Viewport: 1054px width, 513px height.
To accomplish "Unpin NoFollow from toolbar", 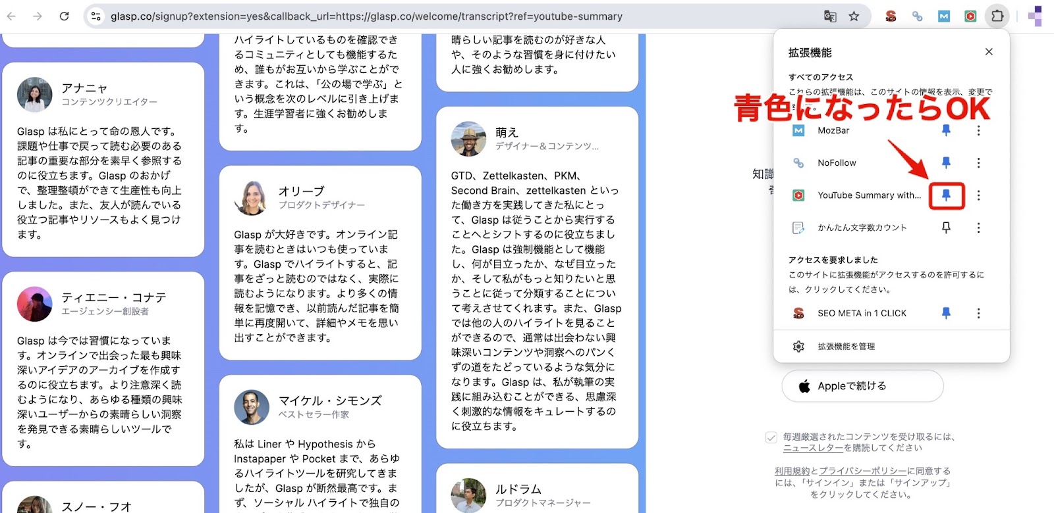I will [x=946, y=162].
